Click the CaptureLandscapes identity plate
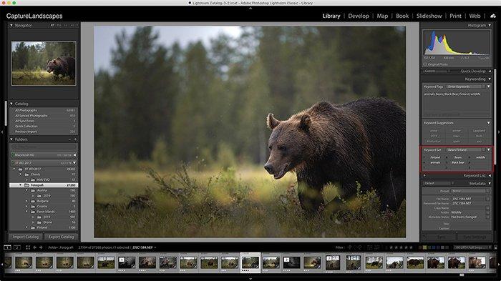 click(34, 16)
